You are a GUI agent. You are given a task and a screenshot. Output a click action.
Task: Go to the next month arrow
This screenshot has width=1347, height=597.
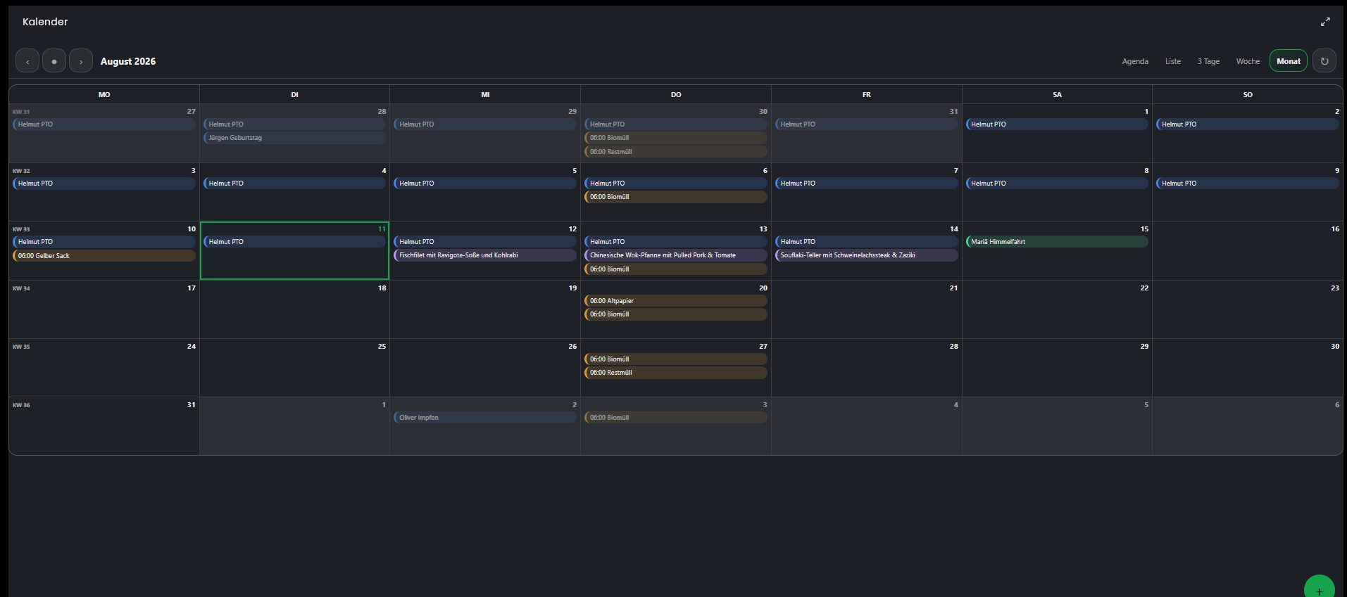[x=81, y=61]
